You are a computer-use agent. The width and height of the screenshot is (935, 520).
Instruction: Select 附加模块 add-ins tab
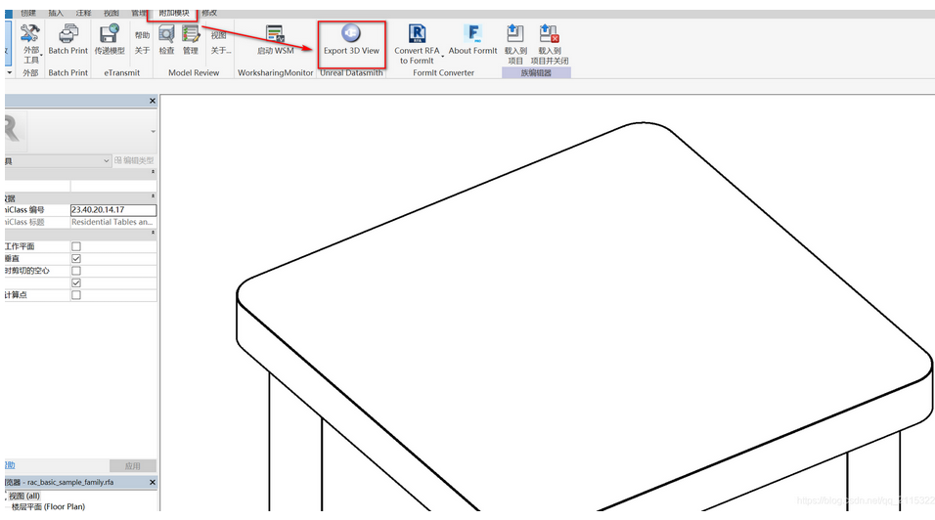(x=173, y=13)
